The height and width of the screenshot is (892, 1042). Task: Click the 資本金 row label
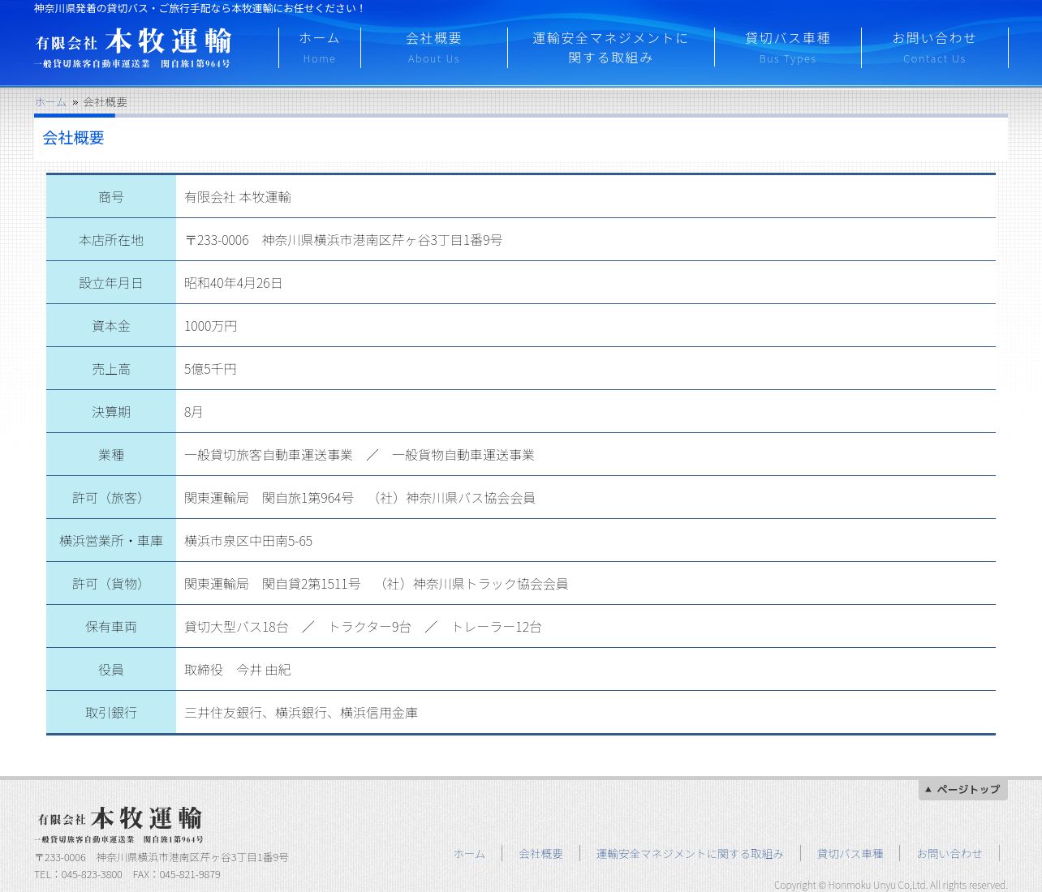[x=111, y=326]
